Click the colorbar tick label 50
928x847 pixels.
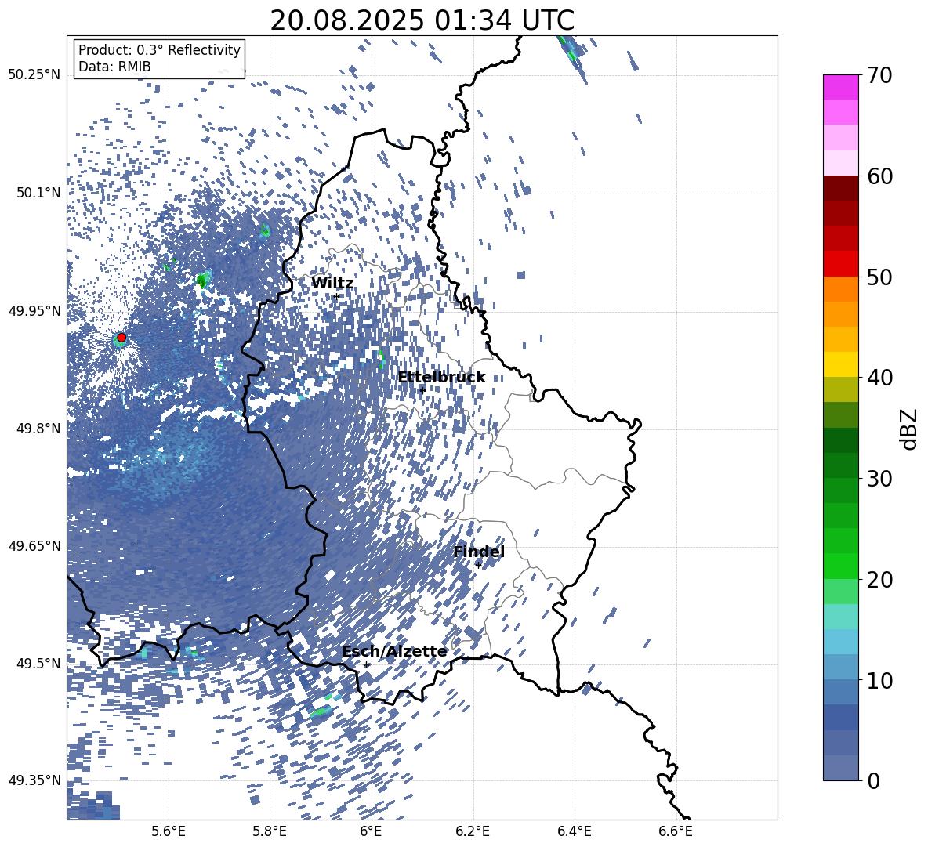point(879,277)
